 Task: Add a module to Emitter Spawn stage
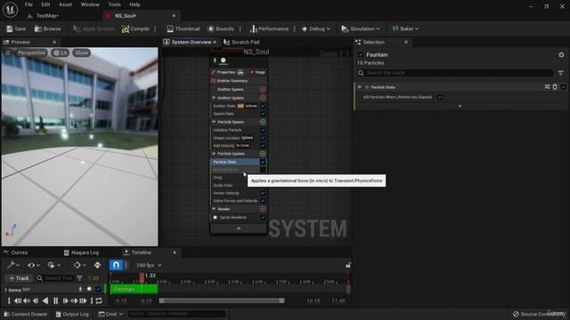263,89
